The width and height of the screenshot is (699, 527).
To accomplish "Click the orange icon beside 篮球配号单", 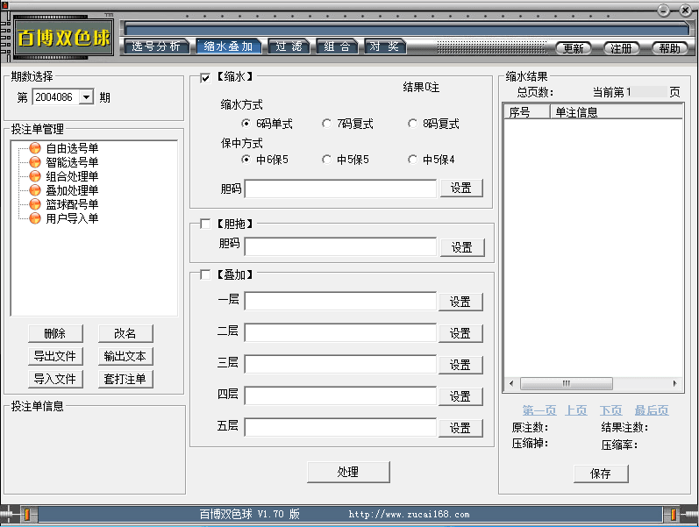I will pos(35,204).
